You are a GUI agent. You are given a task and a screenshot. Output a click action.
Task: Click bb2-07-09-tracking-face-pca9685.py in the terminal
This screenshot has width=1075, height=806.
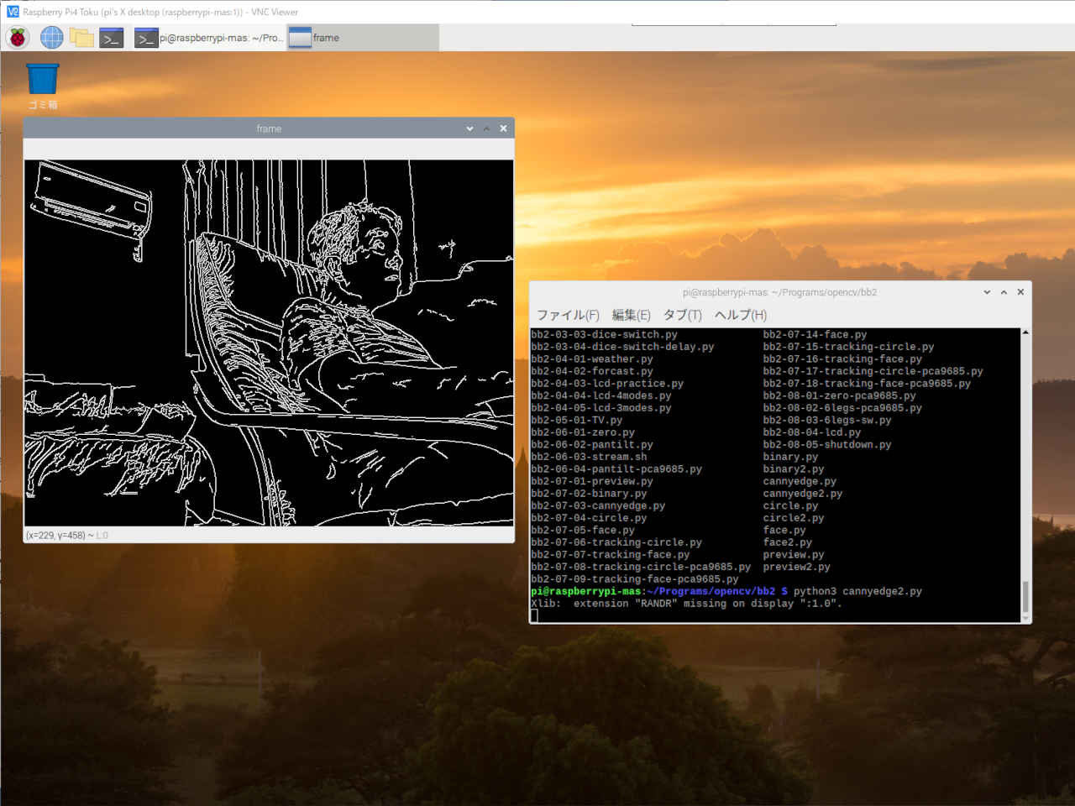(x=635, y=579)
